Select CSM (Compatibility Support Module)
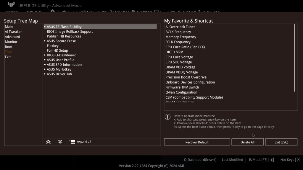This screenshot has width=303, height=170. click(194, 97)
